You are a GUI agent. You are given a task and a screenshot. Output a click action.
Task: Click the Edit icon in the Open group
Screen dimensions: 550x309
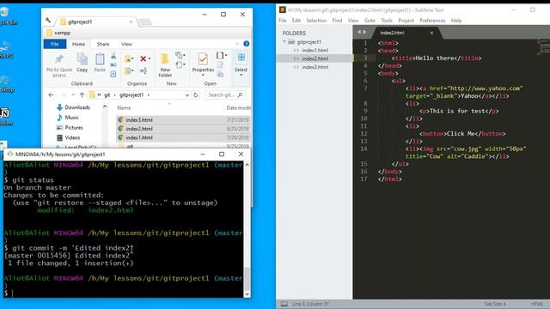pyautogui.click(x=220, y=65)
